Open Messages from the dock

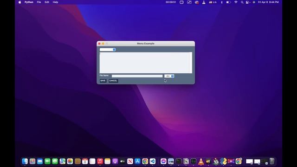[55, 161]
